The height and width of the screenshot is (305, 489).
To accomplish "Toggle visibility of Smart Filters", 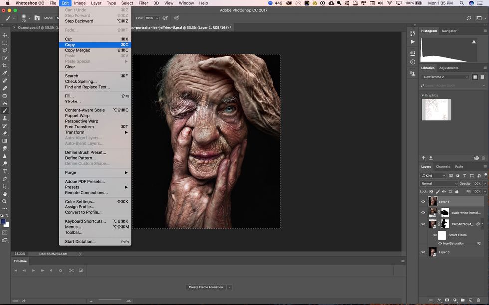I will [435, 235].
